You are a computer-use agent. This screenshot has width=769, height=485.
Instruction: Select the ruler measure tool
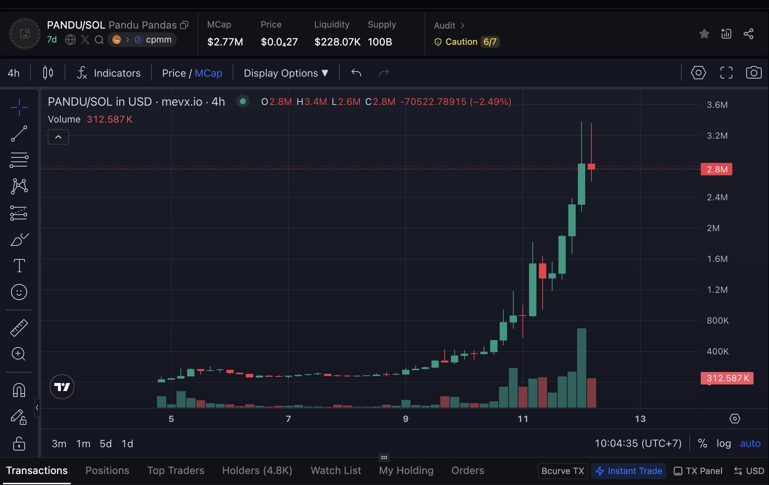(19, 328)
